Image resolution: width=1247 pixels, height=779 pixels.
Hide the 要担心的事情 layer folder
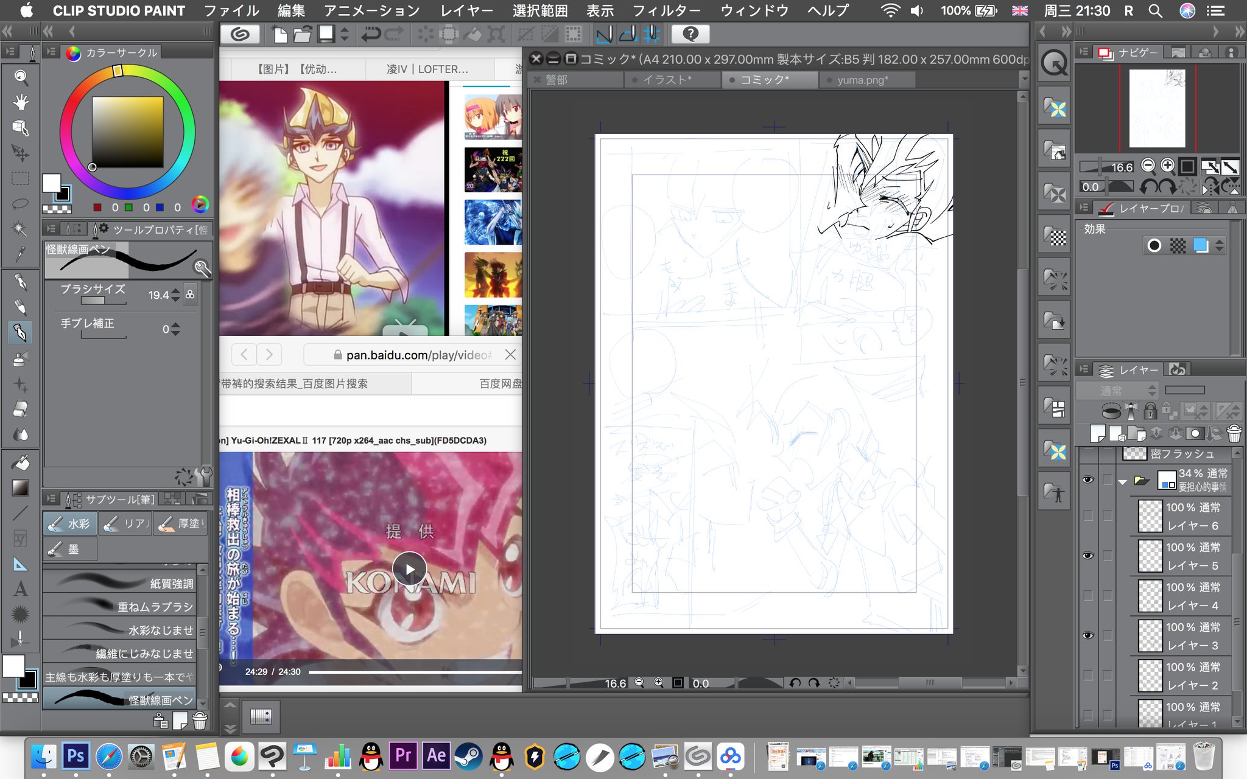[1088, 480]
